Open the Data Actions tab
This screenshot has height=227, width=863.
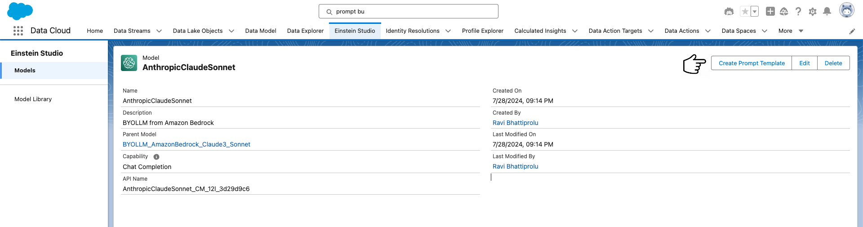click(x=682, y=31)
